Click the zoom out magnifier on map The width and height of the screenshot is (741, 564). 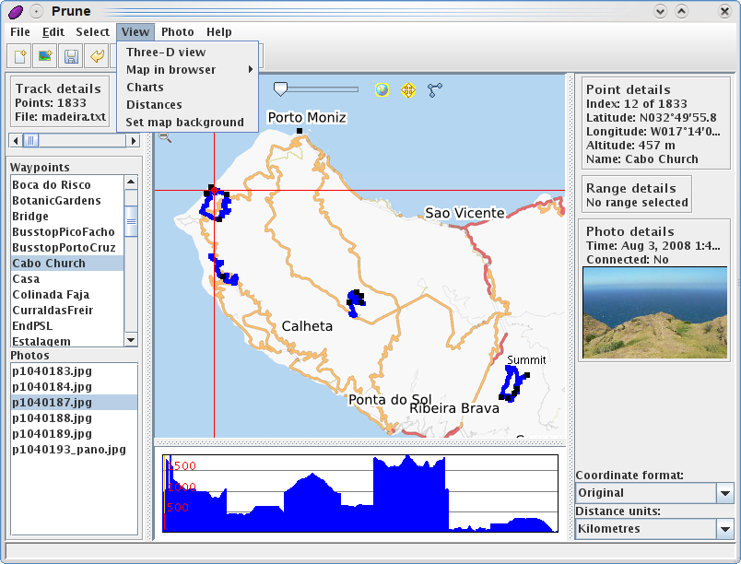pyautogui.click(x=165, y=136)
